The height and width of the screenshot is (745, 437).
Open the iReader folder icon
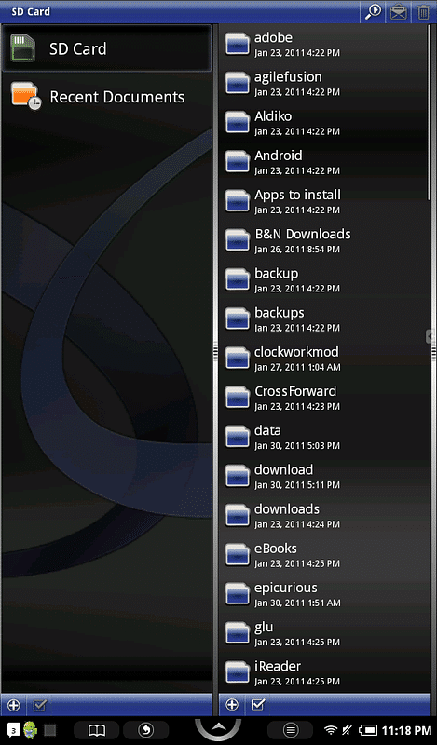(x=238, y=673)
